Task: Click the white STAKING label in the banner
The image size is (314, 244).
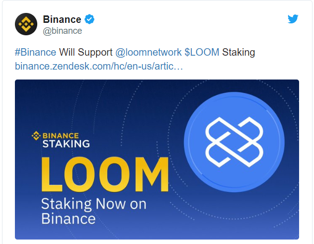Action: click(66, 144)
